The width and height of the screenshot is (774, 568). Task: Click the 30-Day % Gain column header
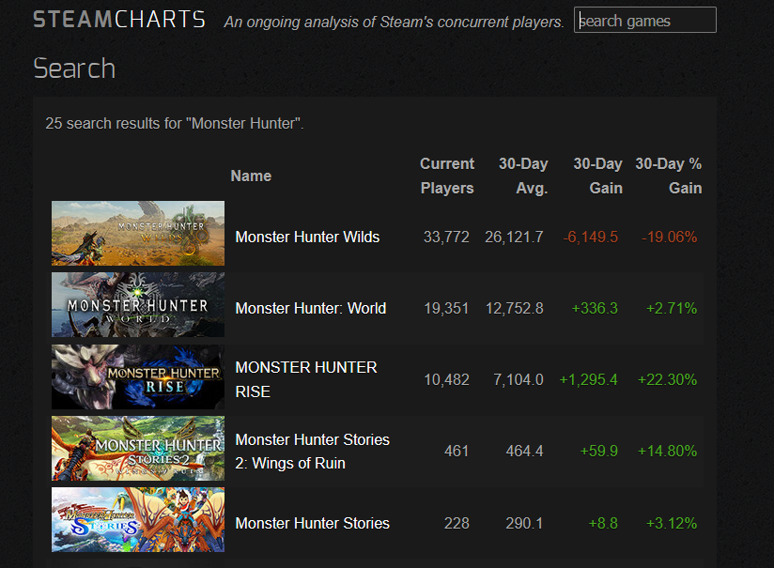click(x=669, y=176)
